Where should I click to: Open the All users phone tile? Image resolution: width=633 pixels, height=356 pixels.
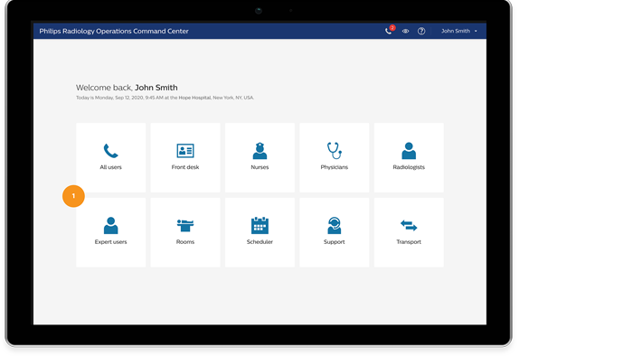[x=110, y=157]
